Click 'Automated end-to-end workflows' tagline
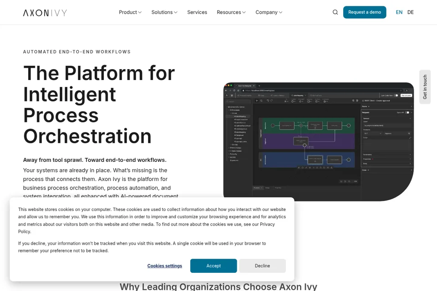 (x=77, y=52)
